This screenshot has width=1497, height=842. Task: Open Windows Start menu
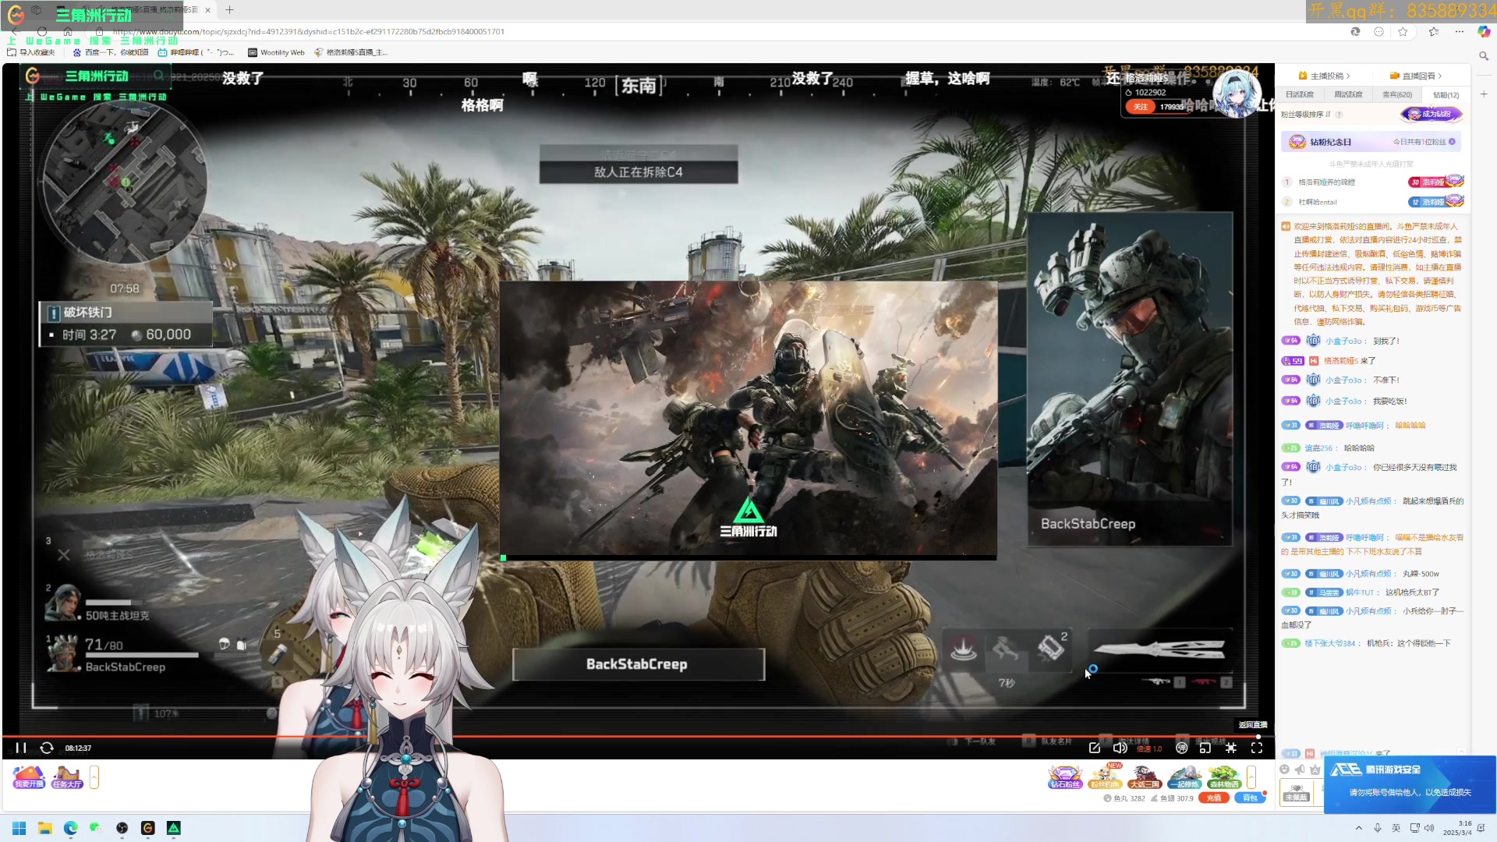[x=19, y=828]
